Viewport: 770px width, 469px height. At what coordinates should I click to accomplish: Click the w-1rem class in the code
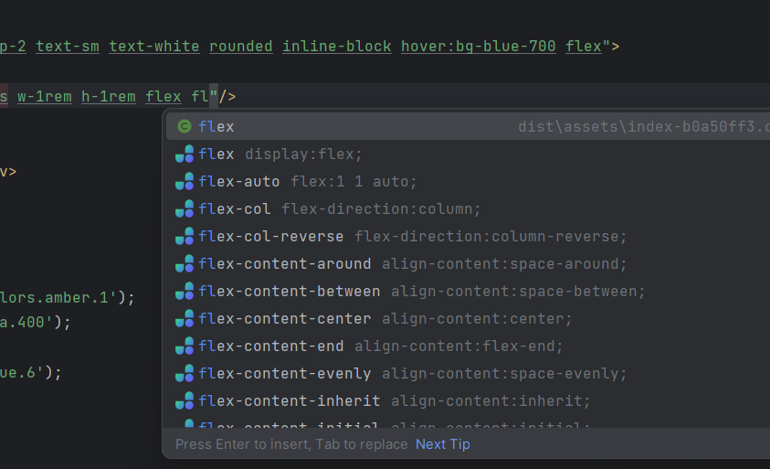[45, 96]
